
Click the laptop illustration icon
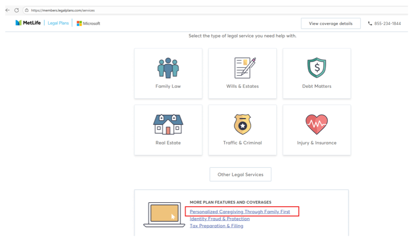point(165,215)
